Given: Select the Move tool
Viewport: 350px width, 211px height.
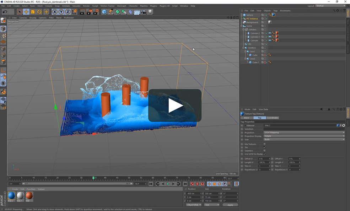Looking at the screenshot, I should point(26,12).
